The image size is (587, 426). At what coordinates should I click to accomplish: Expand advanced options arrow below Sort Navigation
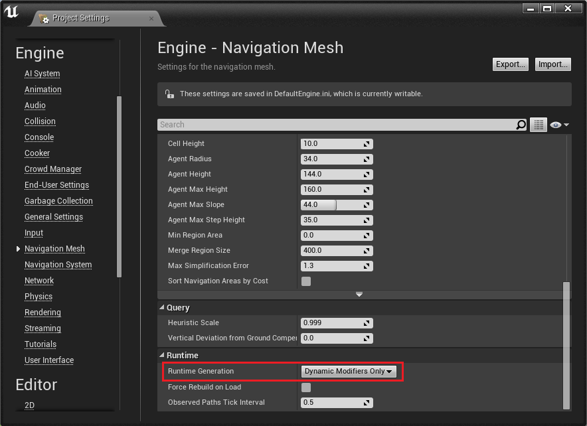(x=359, y=295)
